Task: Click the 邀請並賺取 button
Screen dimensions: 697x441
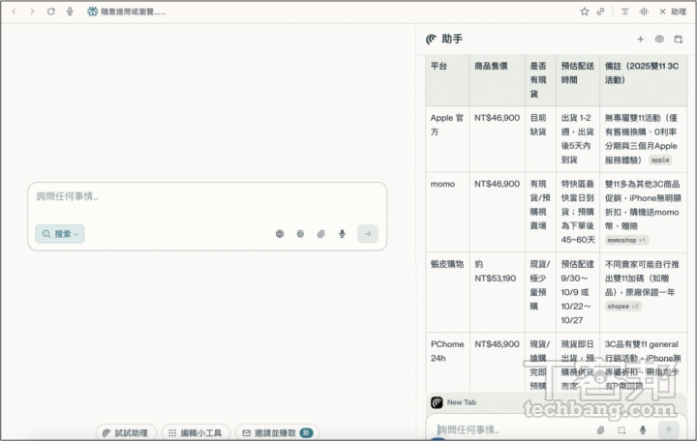Action: click(x=277, y=432)
